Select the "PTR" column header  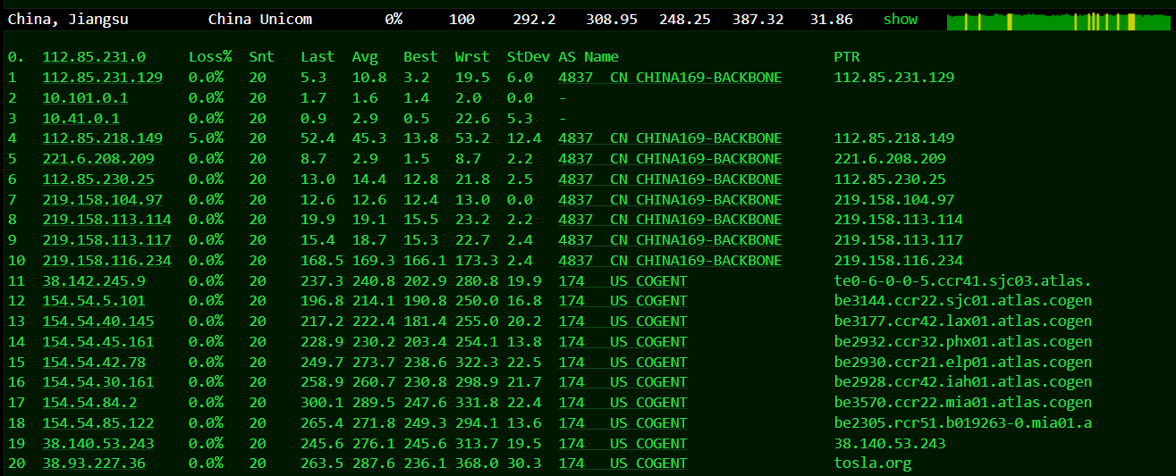click(847, 57)
